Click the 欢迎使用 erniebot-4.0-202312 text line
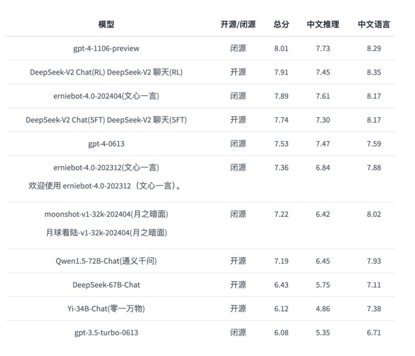The height and width of the screenshot is (356, 415). (x=105, y=186)
